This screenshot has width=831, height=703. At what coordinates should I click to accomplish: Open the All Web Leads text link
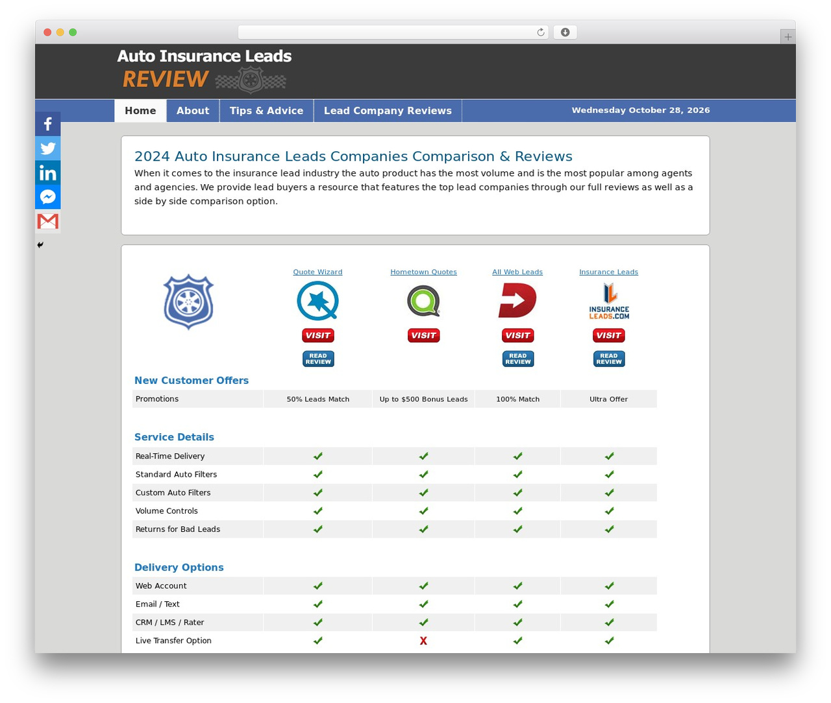517,272
